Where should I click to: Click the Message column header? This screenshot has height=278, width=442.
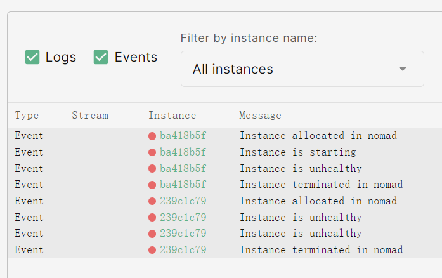coord(260,116)
